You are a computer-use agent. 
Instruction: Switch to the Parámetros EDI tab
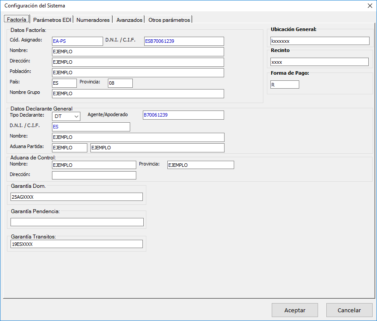(52, 20)
